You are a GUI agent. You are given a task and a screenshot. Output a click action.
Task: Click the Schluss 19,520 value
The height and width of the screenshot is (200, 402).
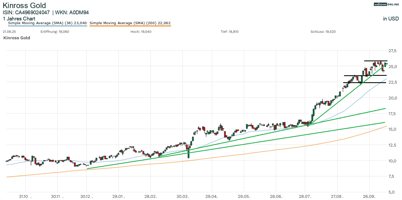(323, 32)
